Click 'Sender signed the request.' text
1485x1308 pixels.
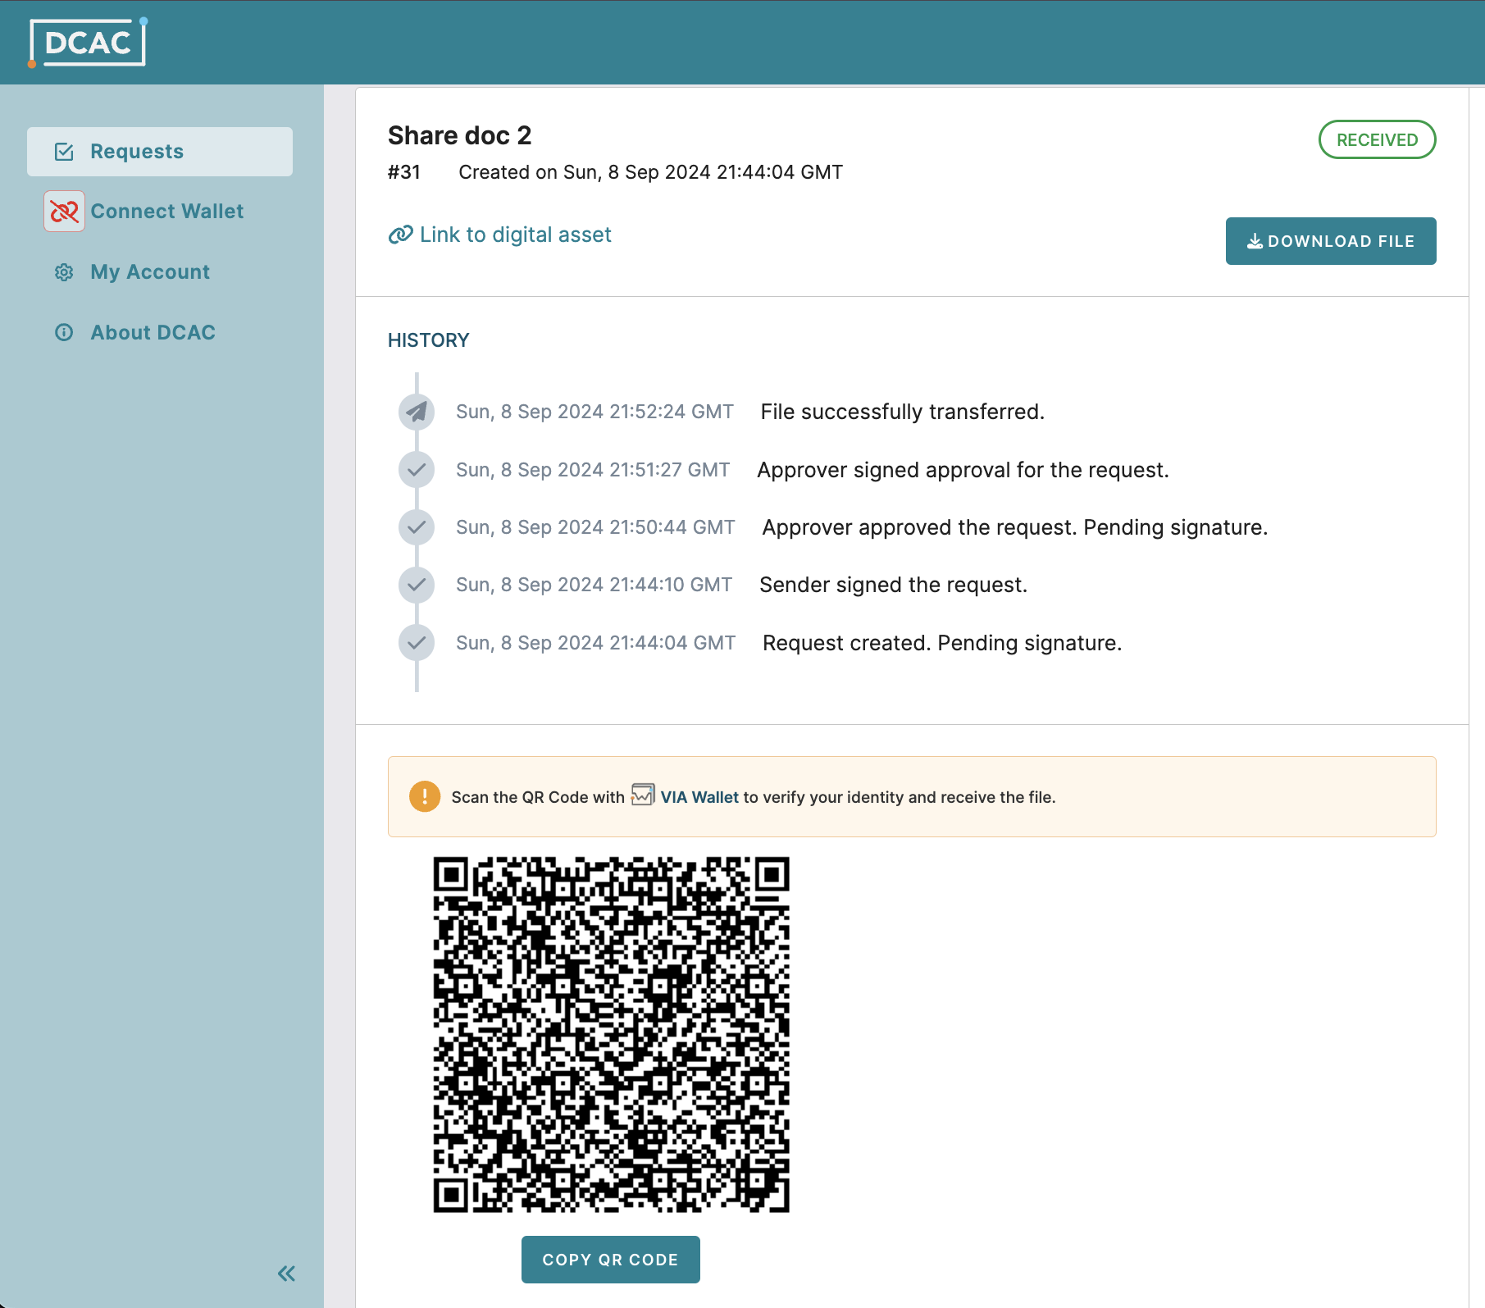[894, 585]
